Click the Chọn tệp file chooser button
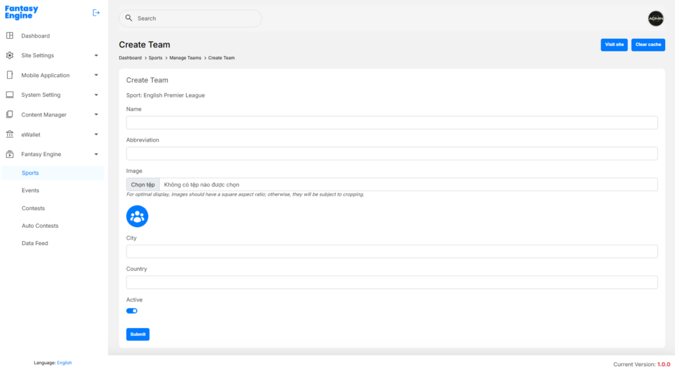675x372 pixels. coord(143,184)
